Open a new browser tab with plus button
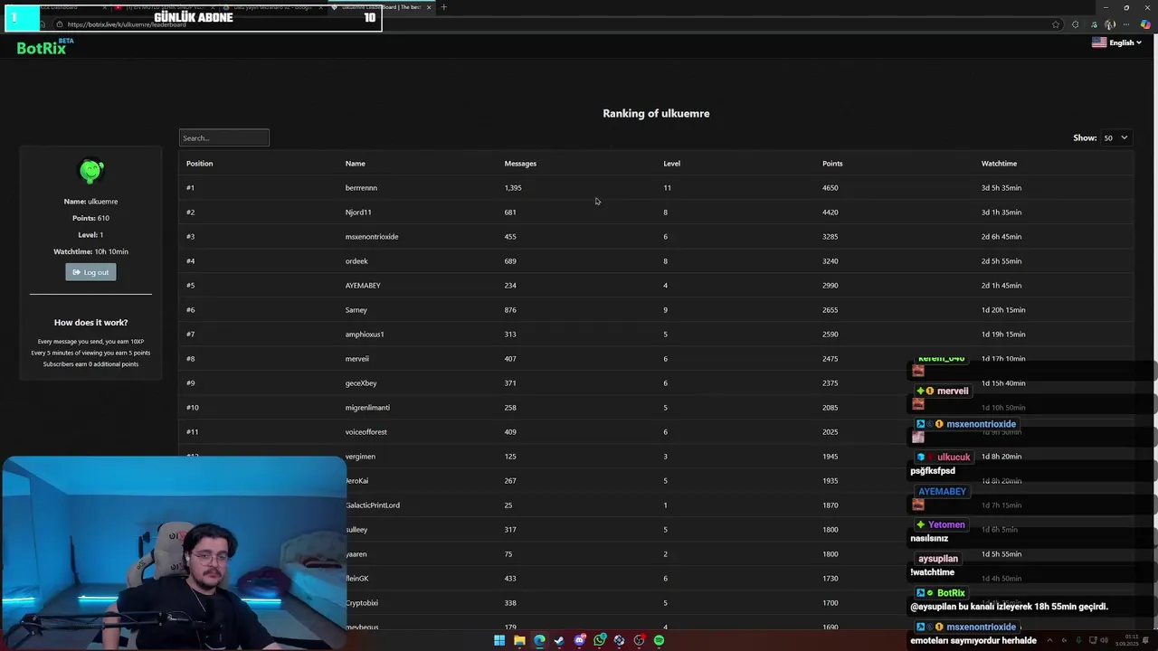1158x651 pixels. (x=443, y=7)
